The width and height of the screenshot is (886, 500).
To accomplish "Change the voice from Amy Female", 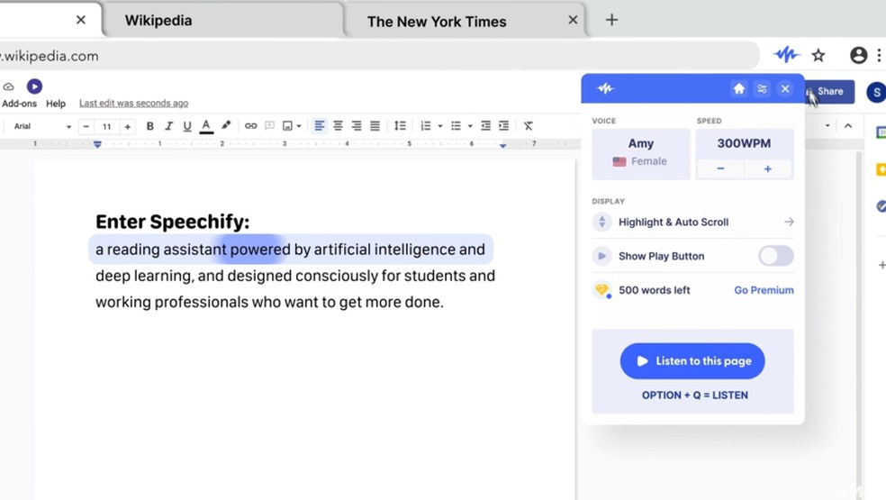I will tap(641, 154).
